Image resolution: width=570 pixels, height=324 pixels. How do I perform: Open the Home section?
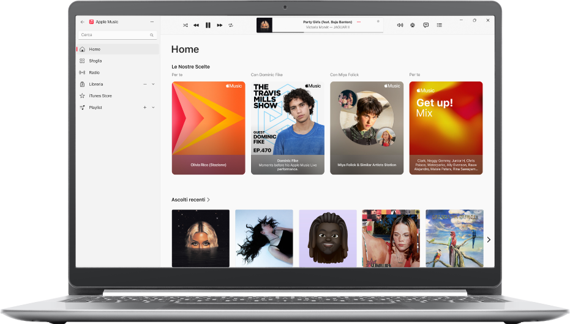[x=118, y=49]
